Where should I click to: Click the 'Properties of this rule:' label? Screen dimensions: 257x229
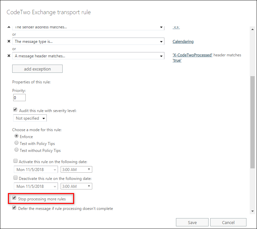[x=31, y=82]
